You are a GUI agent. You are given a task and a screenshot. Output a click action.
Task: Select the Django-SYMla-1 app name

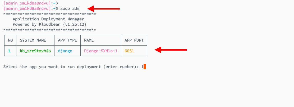pos(101,51)
